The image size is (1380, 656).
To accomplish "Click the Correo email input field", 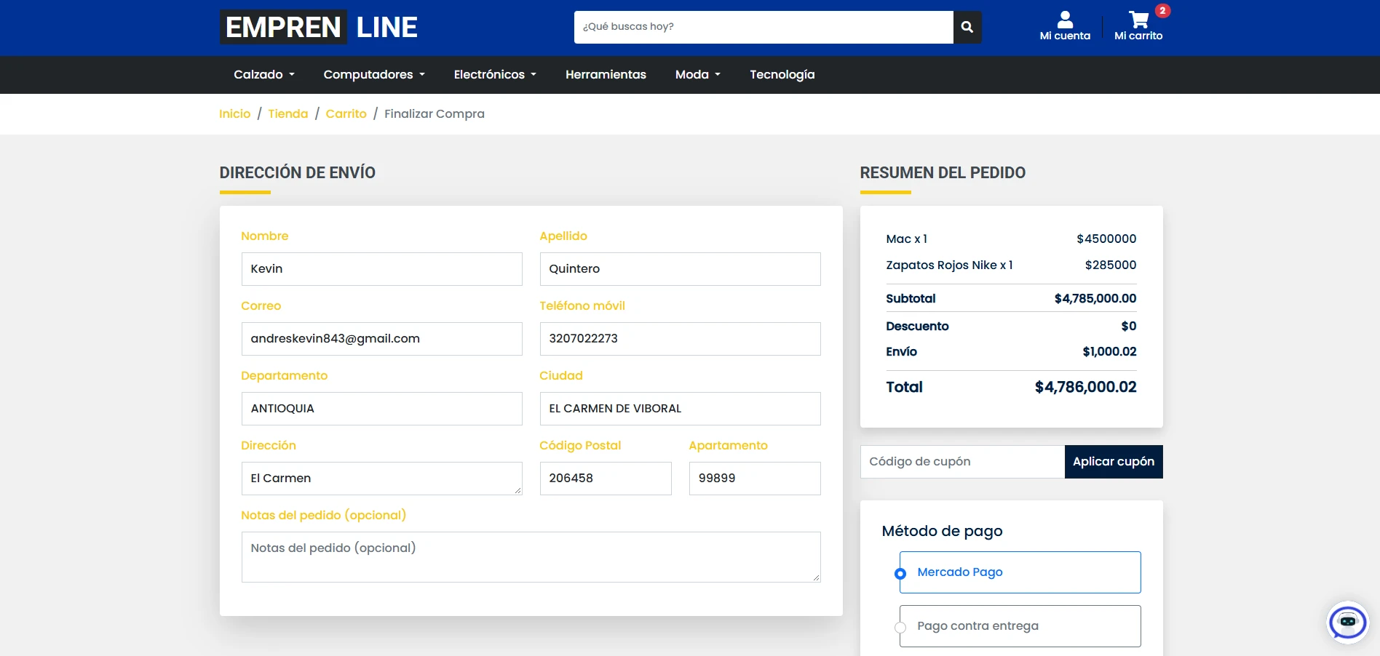I will pyautogui.click(x=382, y=339).
